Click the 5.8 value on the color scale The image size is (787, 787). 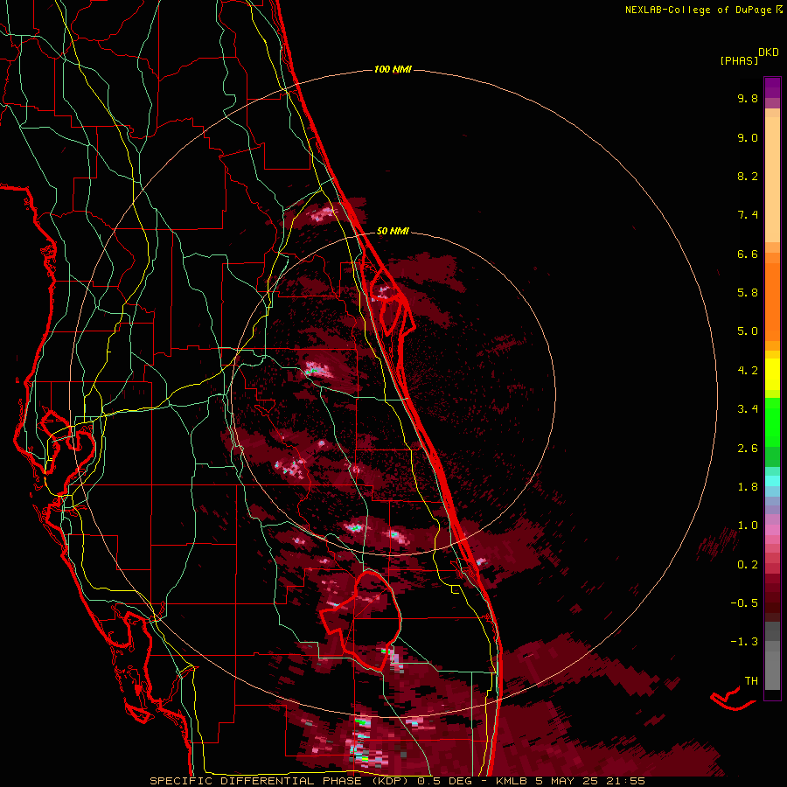(748, 293)
